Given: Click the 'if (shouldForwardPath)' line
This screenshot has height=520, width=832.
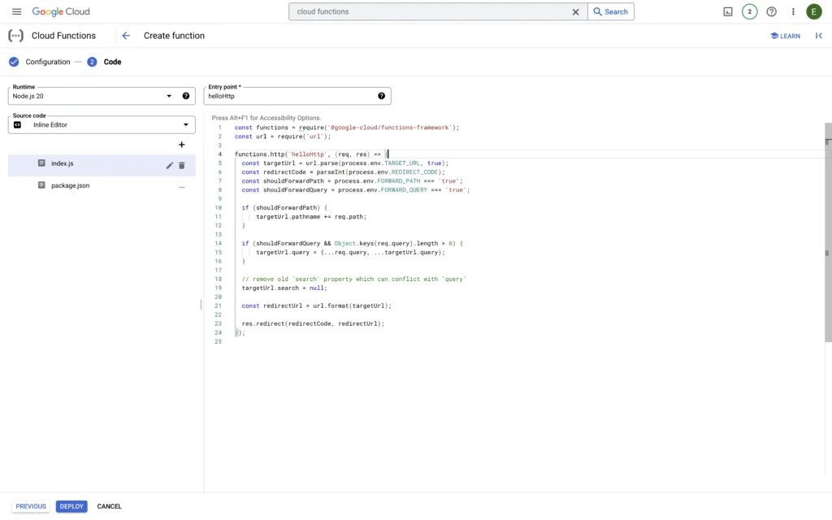Looking at the screenshot, I should point(284,208).
